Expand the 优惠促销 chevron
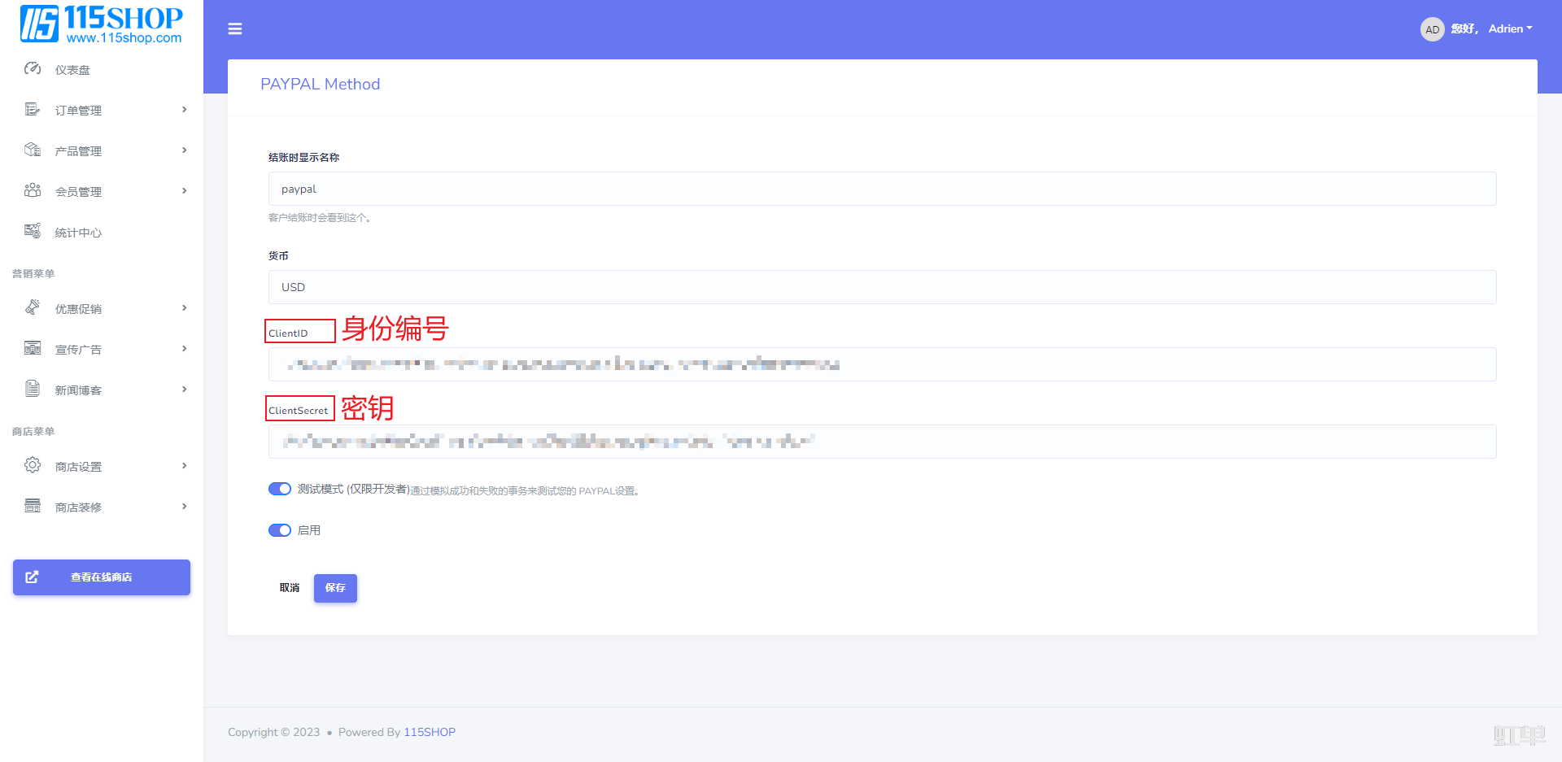 point(185,308)
